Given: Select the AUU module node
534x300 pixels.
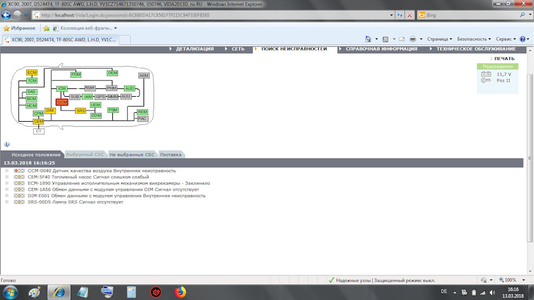Looking at the screenshot, I should [125, 97].
